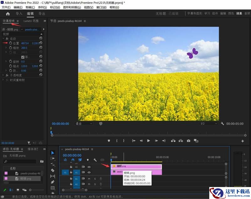This screenshot has height=199, width=251.
Task: Reset the Position parameter
Action: [x=41, y=43]
